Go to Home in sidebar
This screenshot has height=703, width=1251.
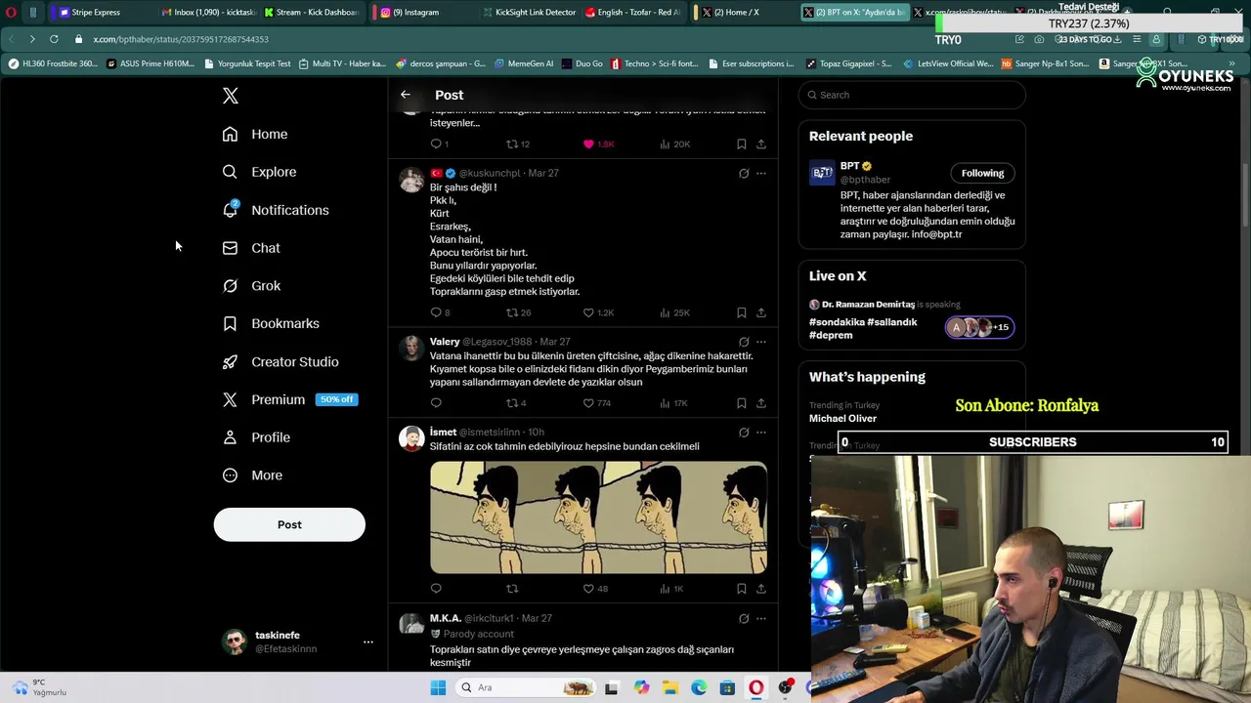[255, 134]
